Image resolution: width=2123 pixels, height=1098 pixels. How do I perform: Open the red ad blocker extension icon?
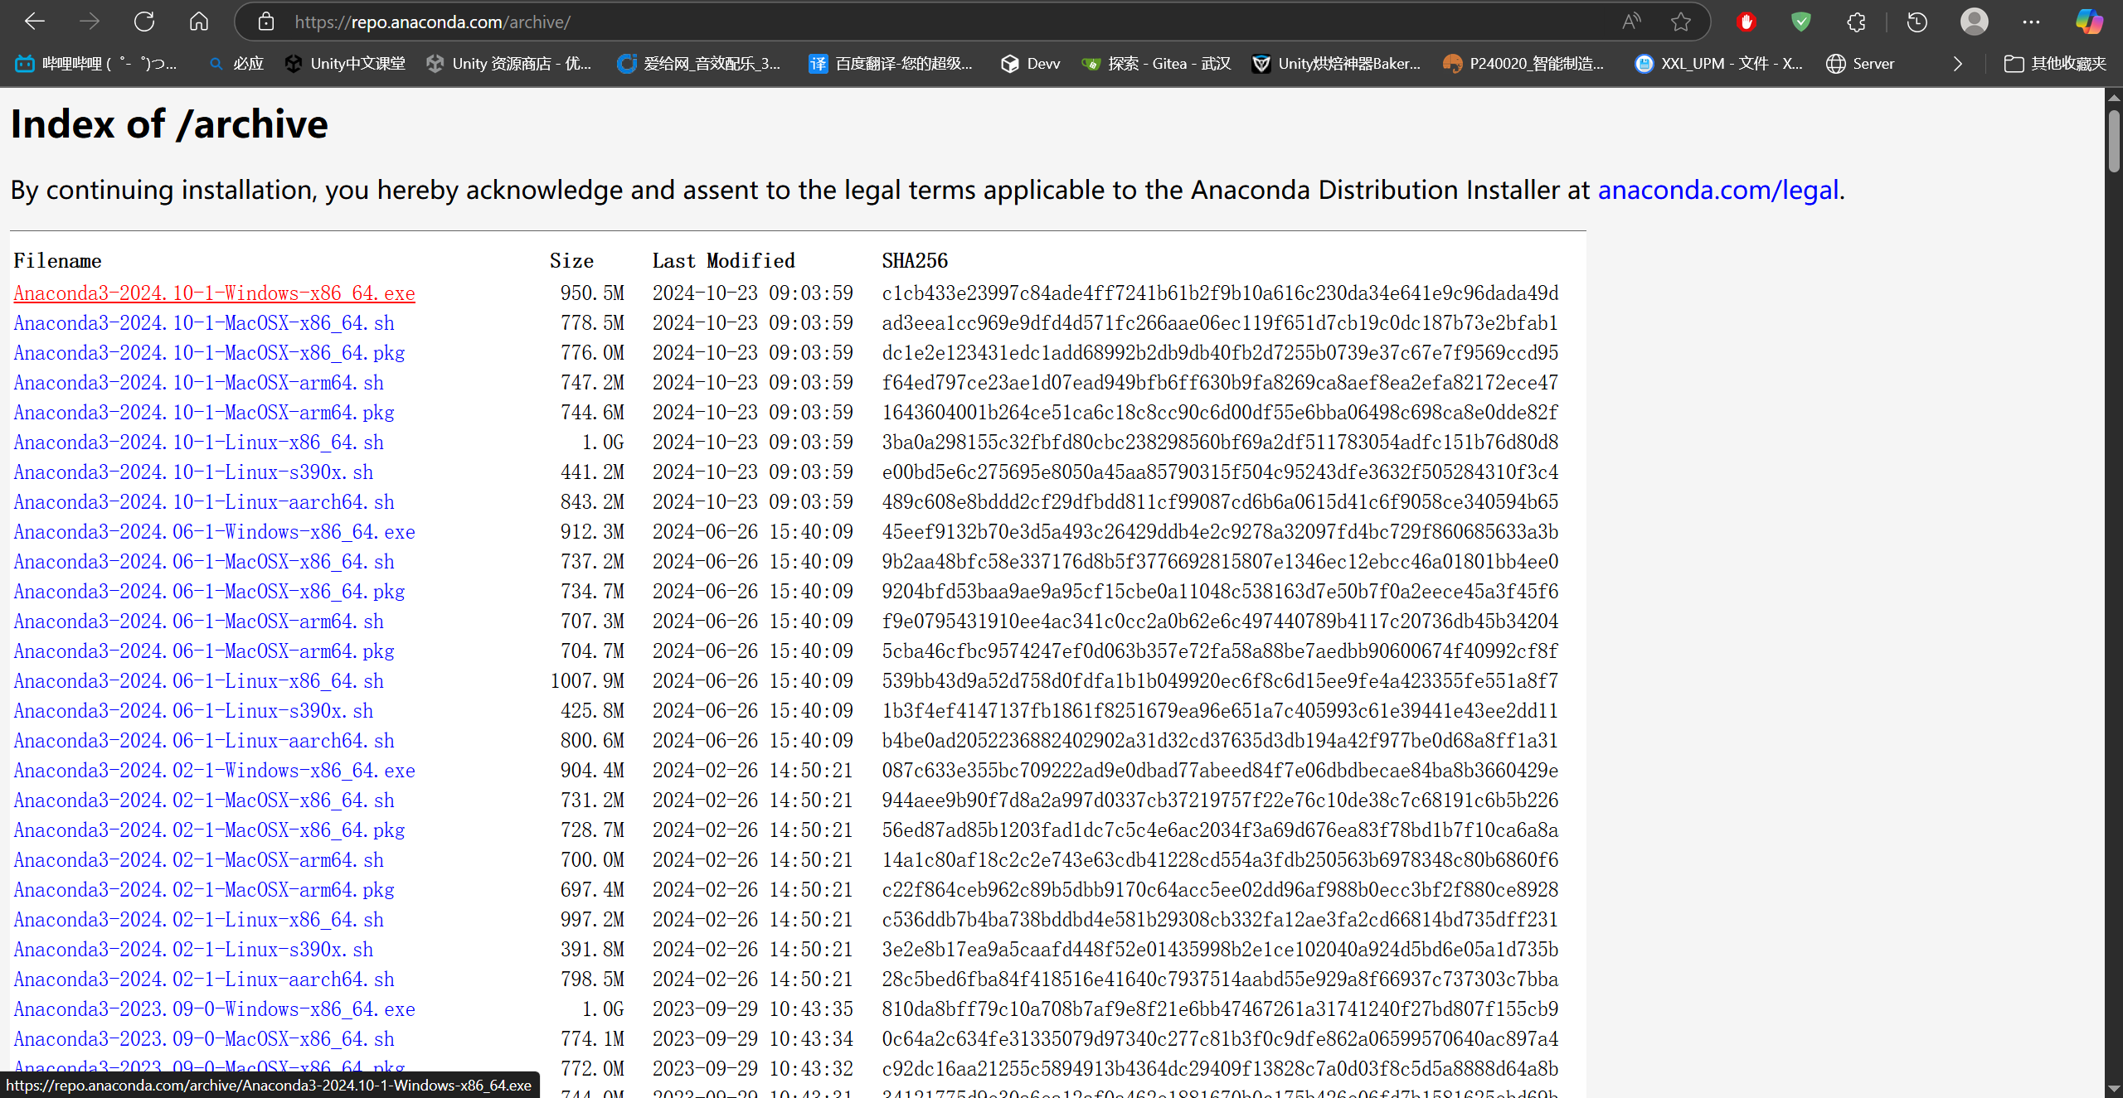pos(1746,22)
